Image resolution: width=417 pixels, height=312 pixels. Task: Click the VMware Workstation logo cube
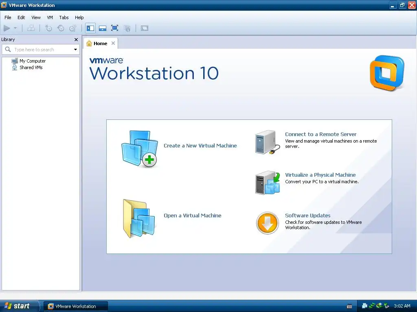pyautogui.click(x=387, y=73)
